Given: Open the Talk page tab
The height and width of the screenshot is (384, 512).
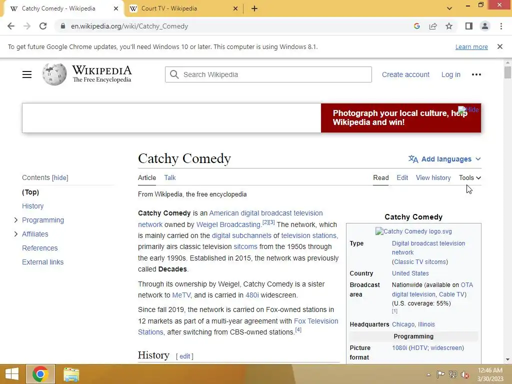Looking at the screenshot, I should click(170, 177).
